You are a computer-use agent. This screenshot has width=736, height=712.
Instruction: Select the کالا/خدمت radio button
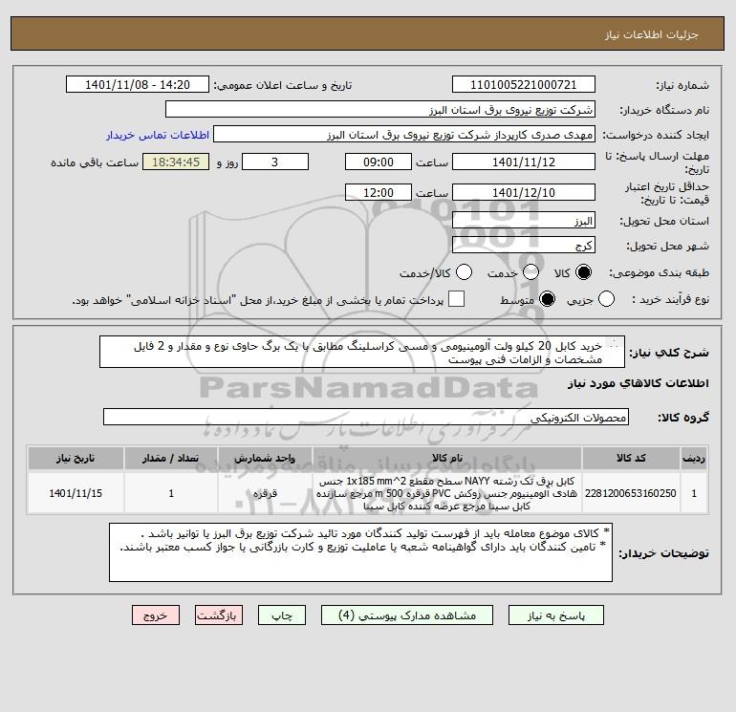[x=464, y=272]
